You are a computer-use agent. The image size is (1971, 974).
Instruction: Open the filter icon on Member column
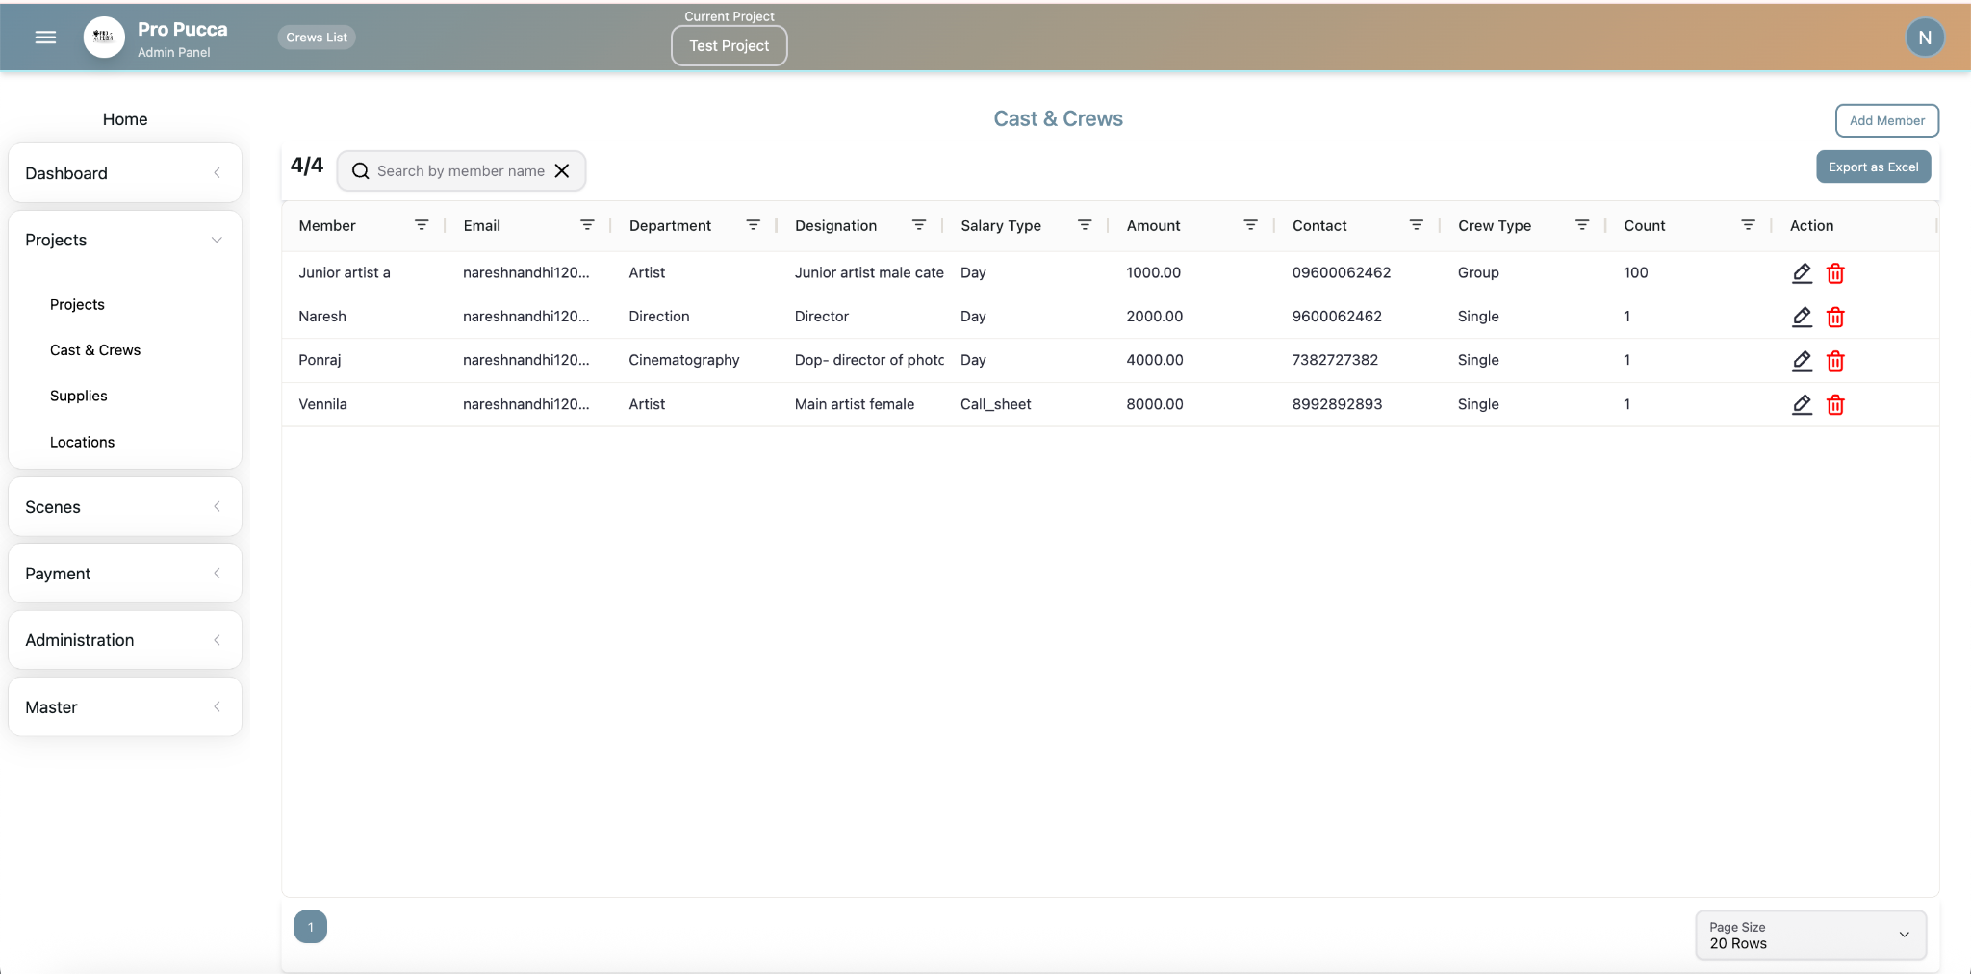tap(422, 225)
